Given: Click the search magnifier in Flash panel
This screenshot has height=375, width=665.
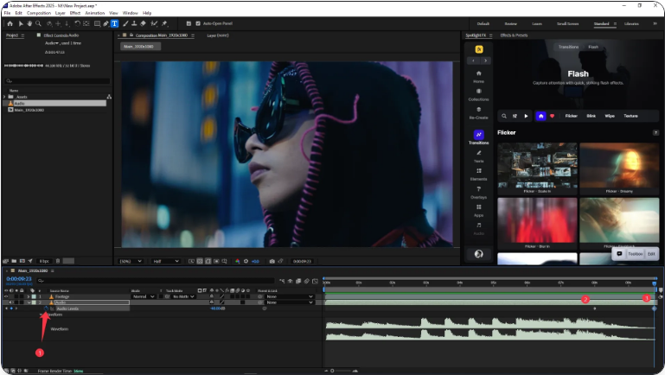Looking at the screenshot, I should point(504,115).
